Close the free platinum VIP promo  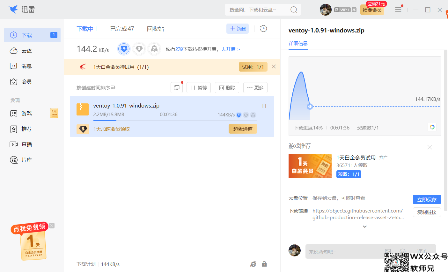[x=52, y=226]
